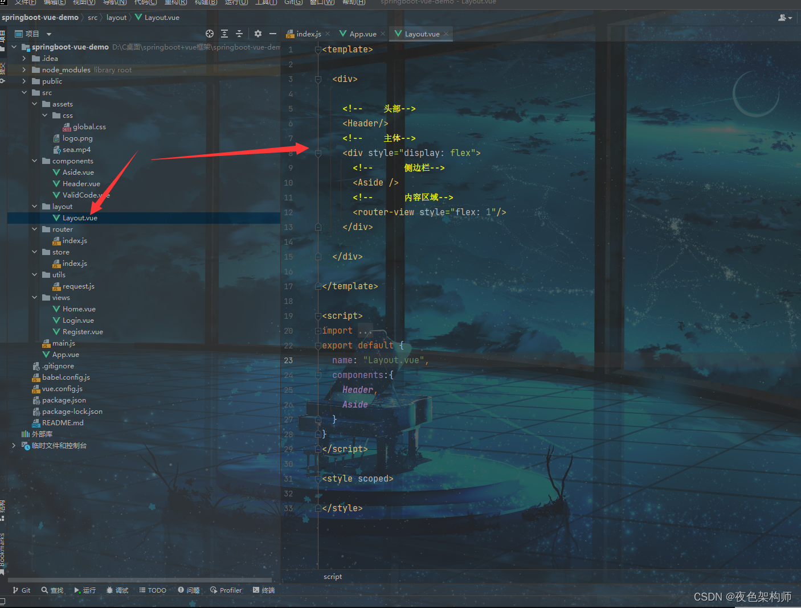The image size is (801, 608).
Task: Click the locate/select opened file target icon
Action: 210,34
